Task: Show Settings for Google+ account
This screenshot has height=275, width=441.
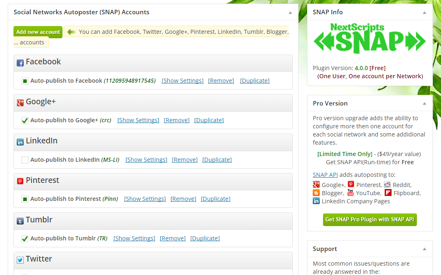Action: [x=138, y=120]
